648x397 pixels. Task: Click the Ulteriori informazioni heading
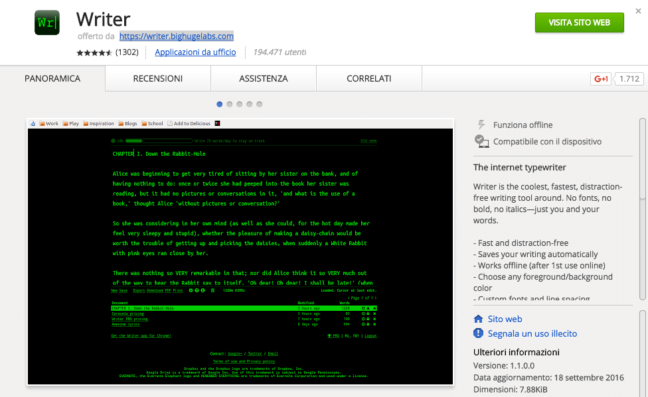coord(516,352)
